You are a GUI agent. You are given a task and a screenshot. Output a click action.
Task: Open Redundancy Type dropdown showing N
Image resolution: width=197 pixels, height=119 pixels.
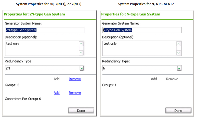coord(179,68)
